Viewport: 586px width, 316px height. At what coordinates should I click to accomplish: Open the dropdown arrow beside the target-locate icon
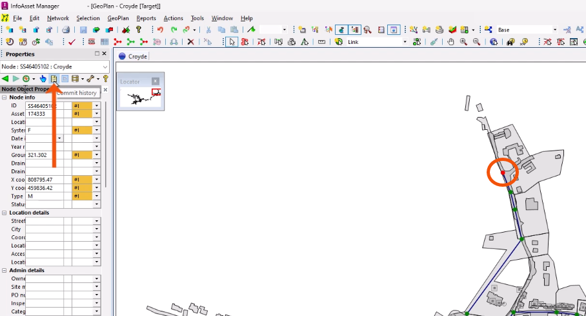[x=34, y=79]
